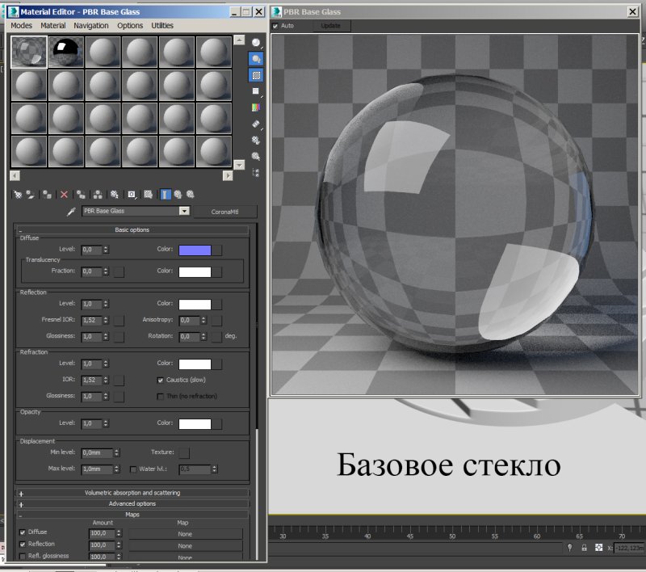Toggle the checkered Background sample icon

point(255,75)
